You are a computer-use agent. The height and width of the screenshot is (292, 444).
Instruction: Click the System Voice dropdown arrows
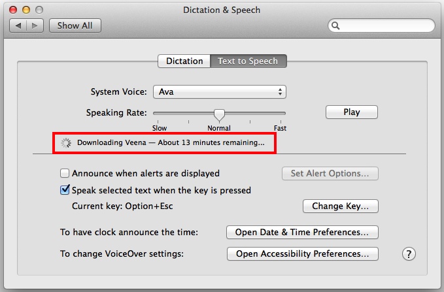tap(280, 92)
